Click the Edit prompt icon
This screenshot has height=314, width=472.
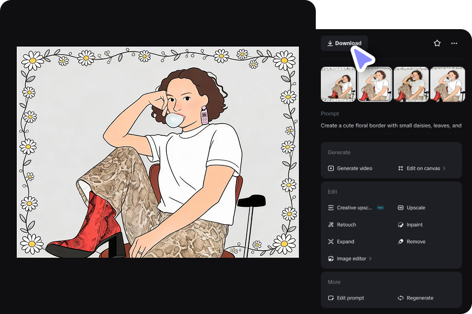point(331,298)
